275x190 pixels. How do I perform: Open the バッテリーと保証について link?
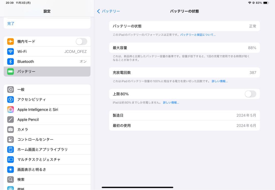[x=197, y=34]
